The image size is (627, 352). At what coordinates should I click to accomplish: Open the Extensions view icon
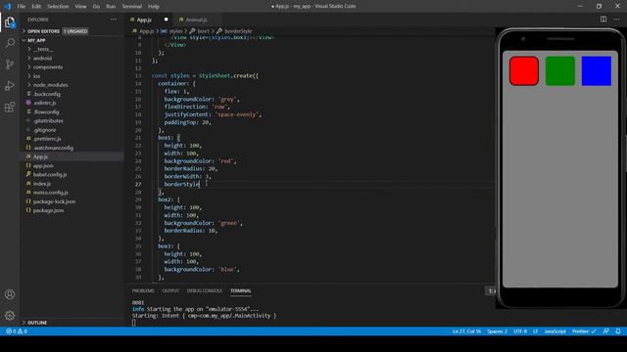(x=10, y=107)
